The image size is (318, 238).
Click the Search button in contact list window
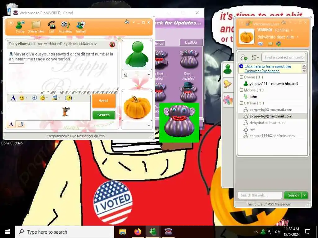[x=293, y=195]
